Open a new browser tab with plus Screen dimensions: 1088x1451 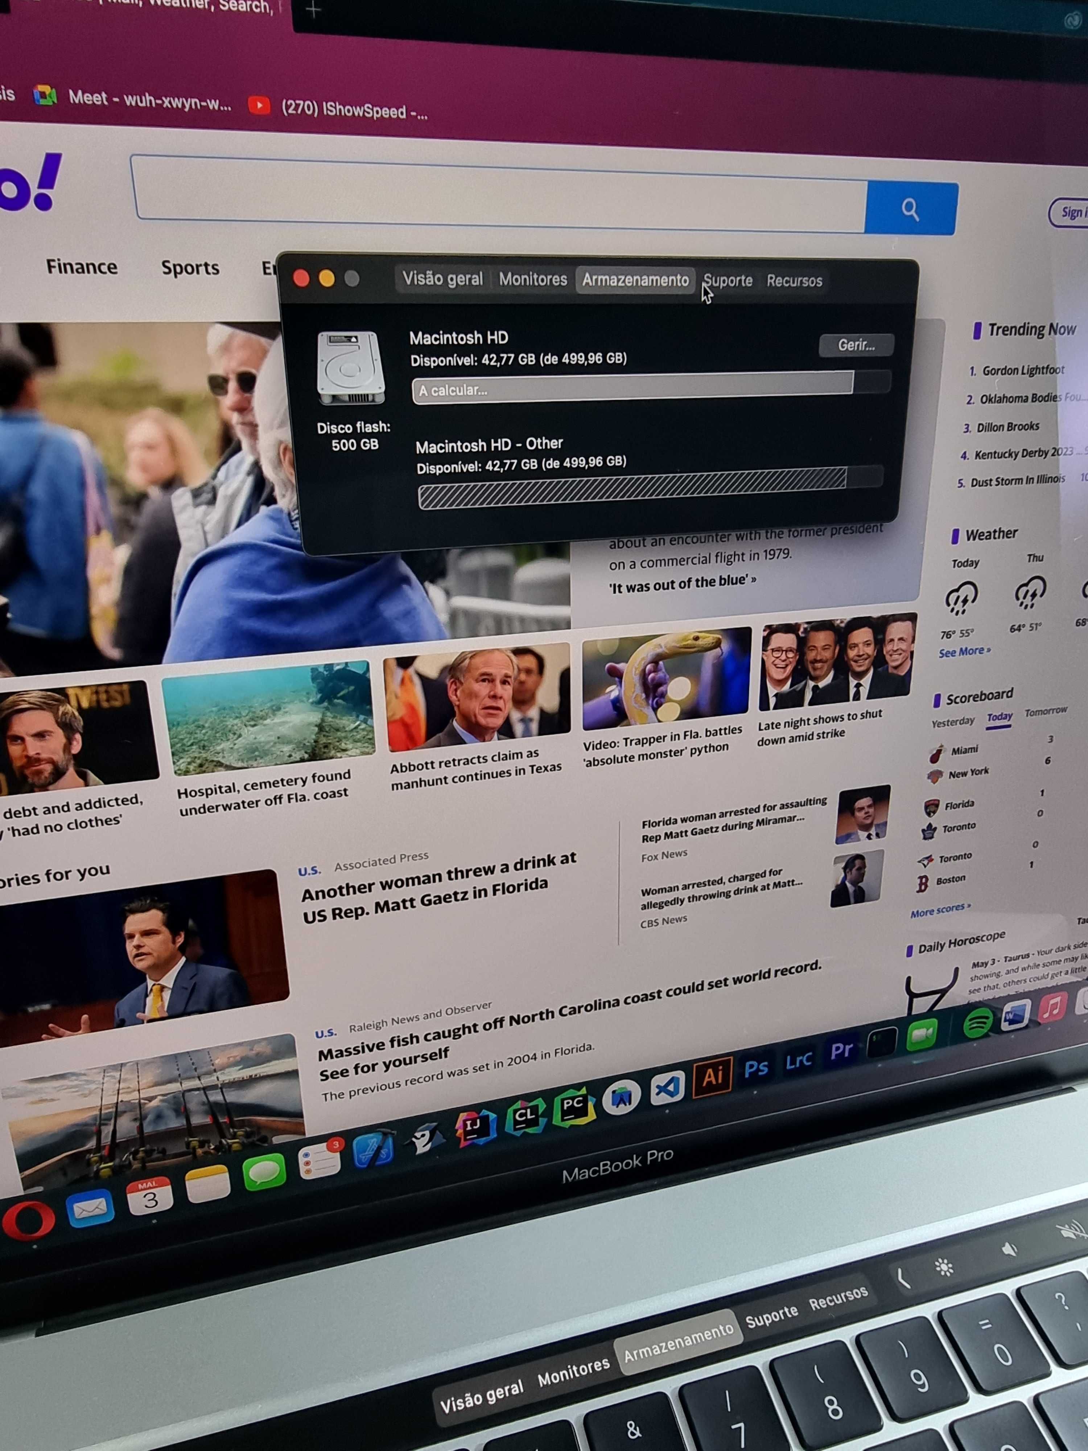coord(313,10)
